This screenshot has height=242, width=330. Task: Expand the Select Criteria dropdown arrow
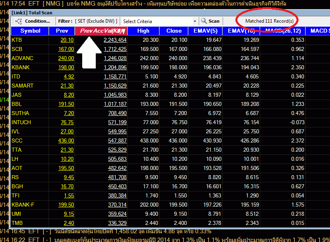195,21
